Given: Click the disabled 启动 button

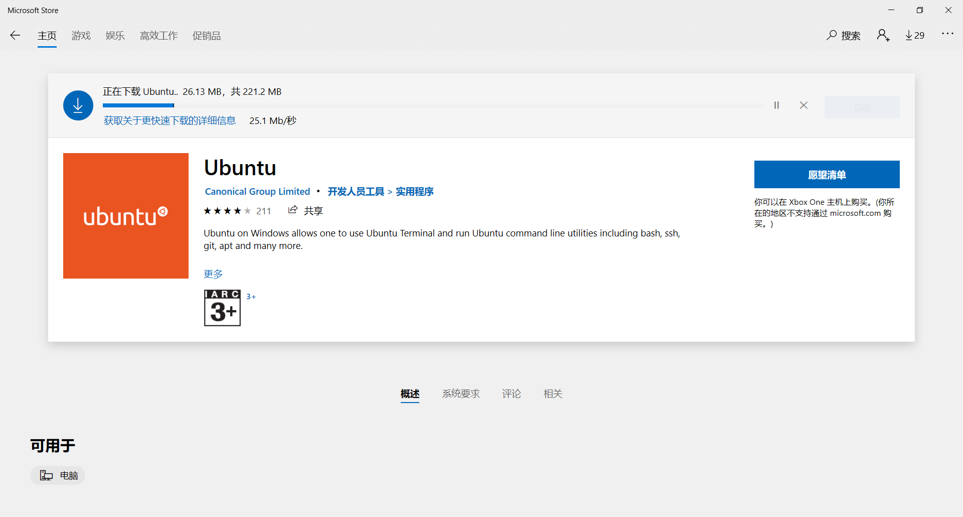Looking at the screenshot, I should 862,107.
